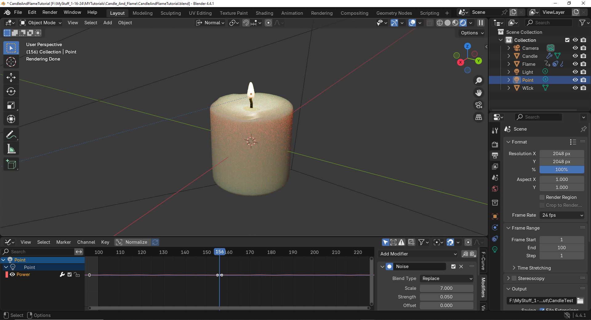Enable the Render Region checkbox
Screen dimensions: 591x320
coord(542,197)
